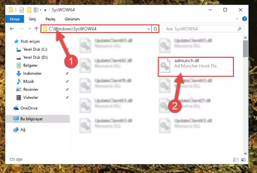257x173 pixels.
Task: Refresh the SysWOW64 folder view
Action: (x=155, y=29)
